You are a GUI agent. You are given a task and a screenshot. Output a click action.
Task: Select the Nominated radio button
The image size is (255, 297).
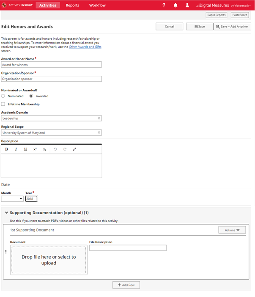3,96
